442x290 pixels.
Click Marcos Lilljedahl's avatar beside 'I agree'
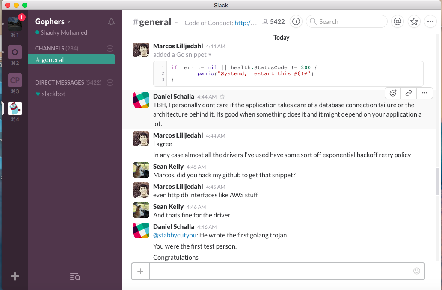[x=141, y=139]
